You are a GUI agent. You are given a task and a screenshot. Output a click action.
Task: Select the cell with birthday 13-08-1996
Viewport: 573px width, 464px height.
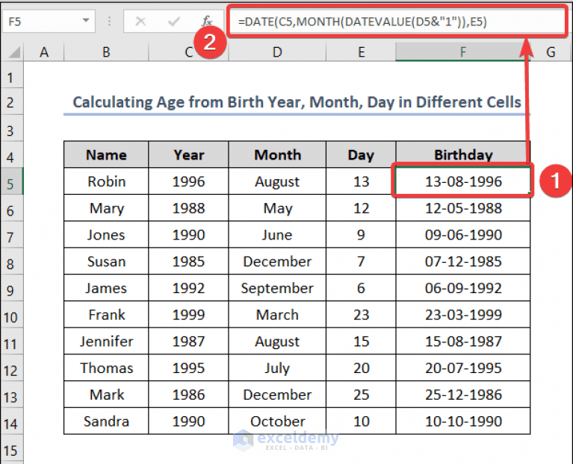point(463,181)
